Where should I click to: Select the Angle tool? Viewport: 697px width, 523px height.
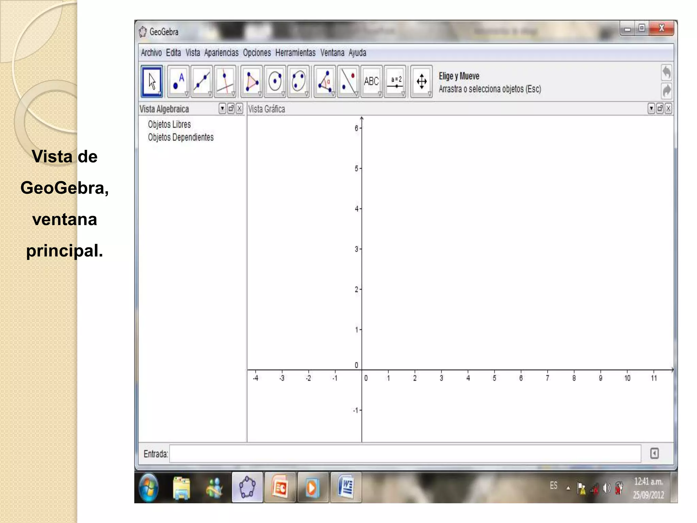[x=325, y=82]
